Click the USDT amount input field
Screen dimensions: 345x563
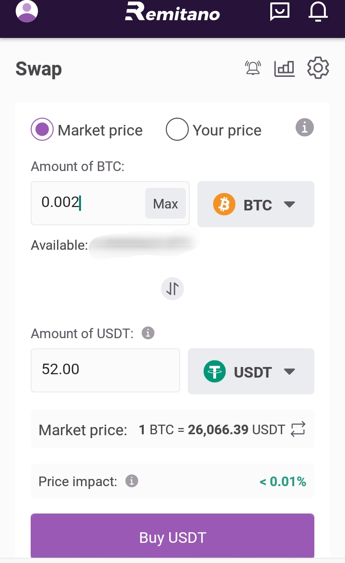click(x=105, y=370)
